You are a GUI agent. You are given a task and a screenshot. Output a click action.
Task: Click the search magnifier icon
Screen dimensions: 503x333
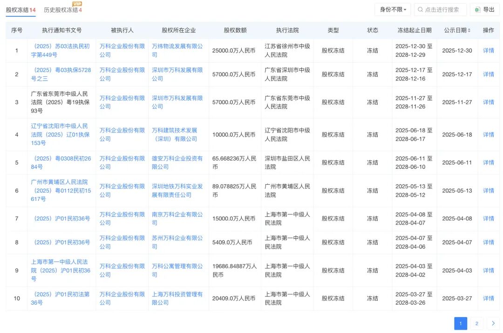point(420,10)
